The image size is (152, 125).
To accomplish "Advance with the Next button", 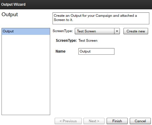I will tap(94, 121).
